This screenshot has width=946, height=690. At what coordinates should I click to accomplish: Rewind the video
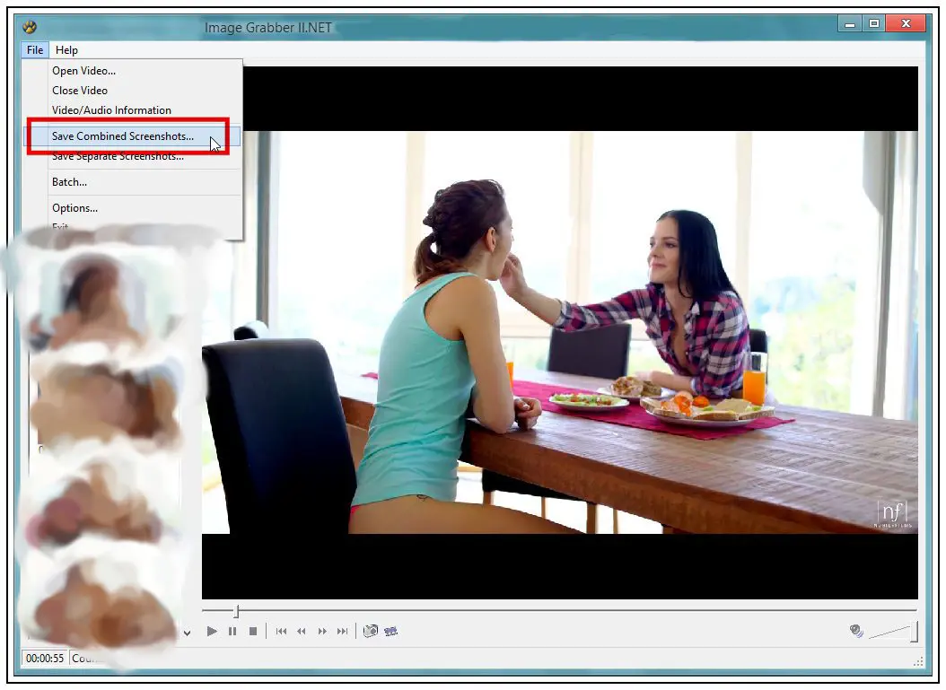302,632
